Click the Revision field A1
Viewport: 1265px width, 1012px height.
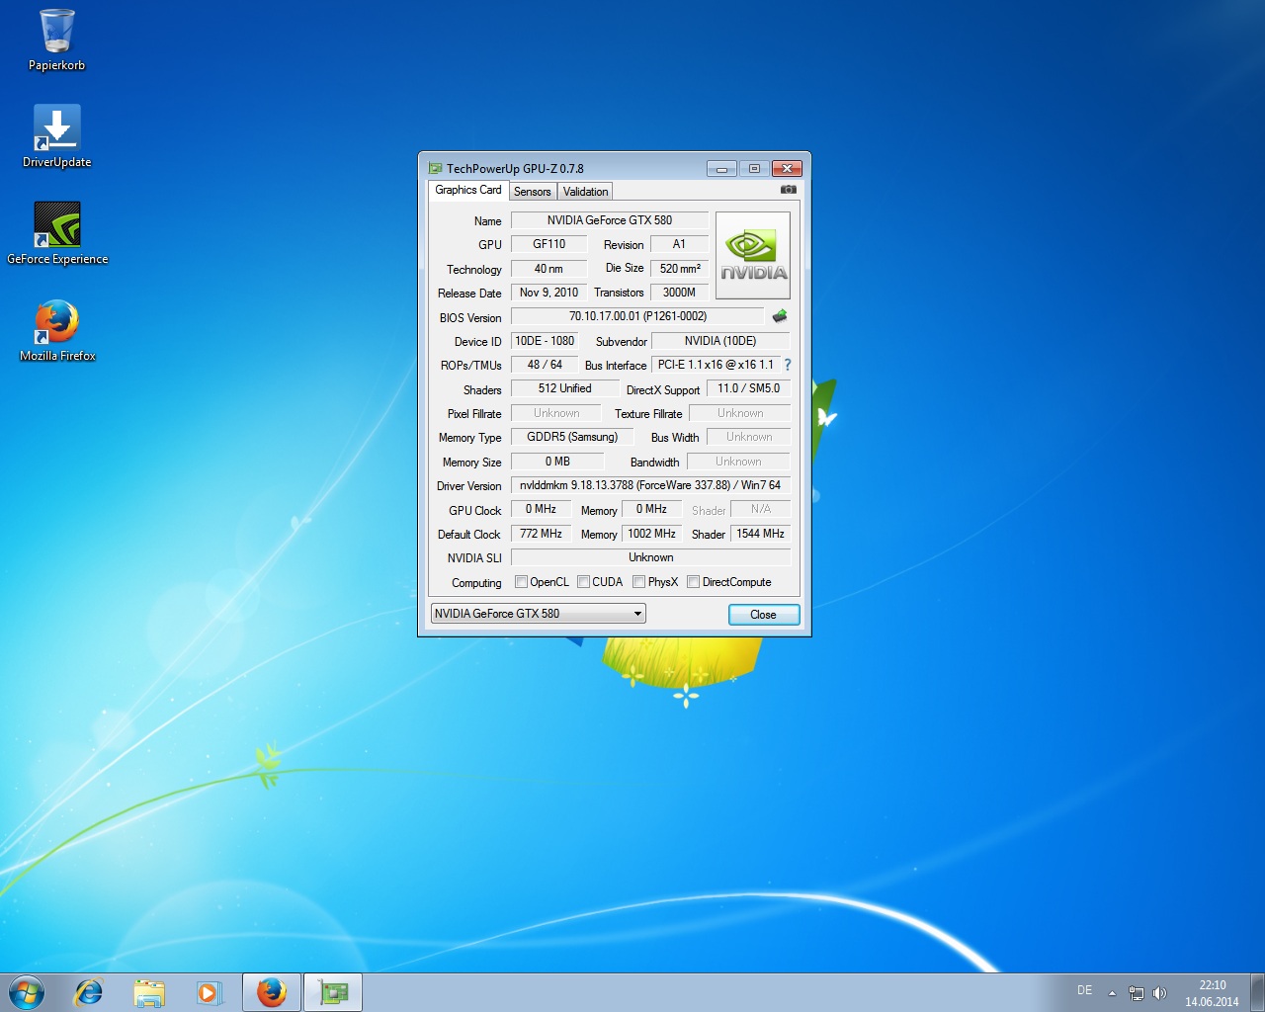(x=679, y=244)
